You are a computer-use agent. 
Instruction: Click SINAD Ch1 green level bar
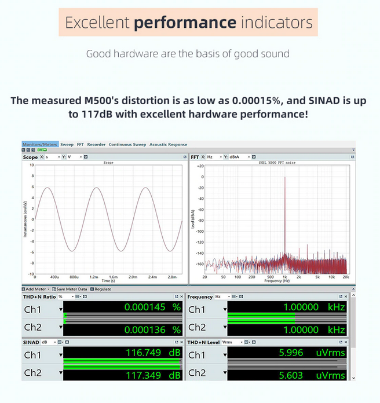point(121,361)
